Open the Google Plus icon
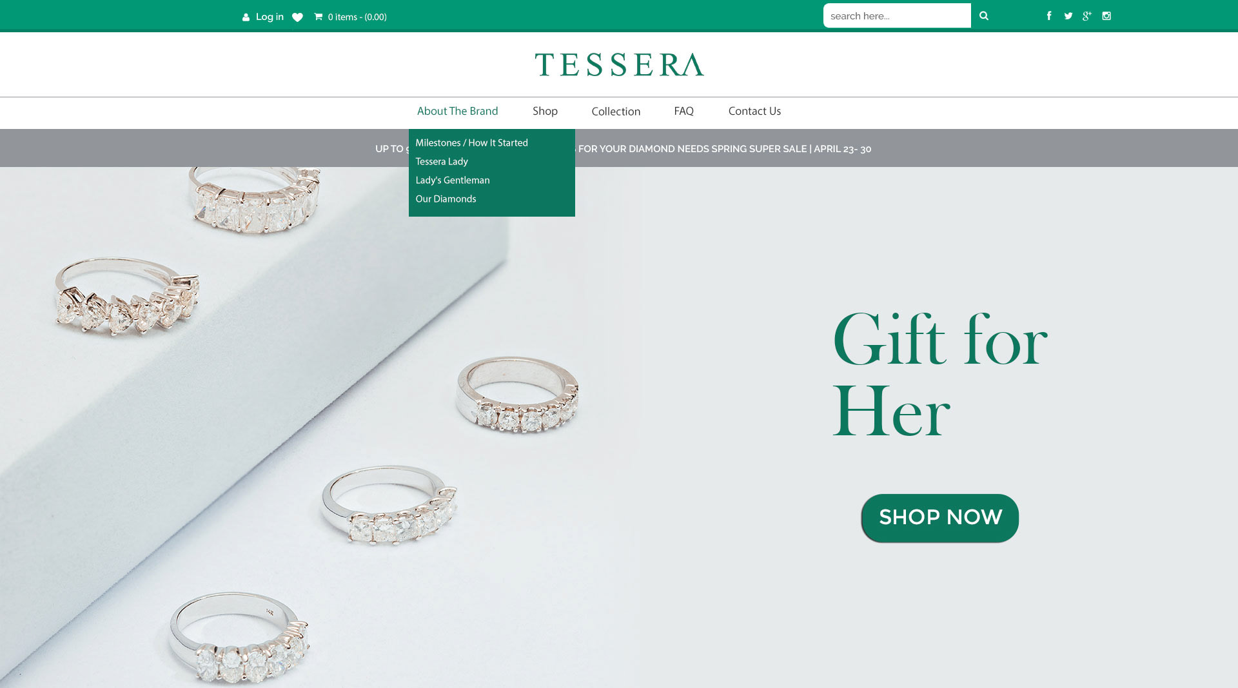 1087,16
